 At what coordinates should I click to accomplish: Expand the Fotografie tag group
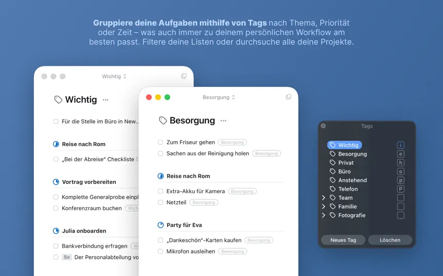click(324, 215)
